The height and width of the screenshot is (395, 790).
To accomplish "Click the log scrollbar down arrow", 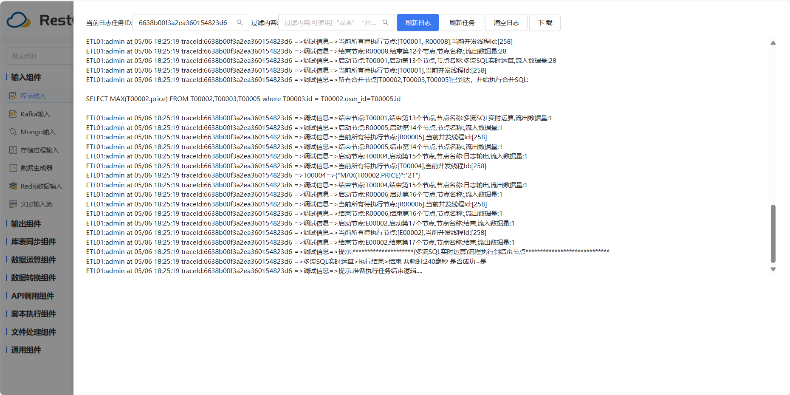I will (x=773, y=269).
